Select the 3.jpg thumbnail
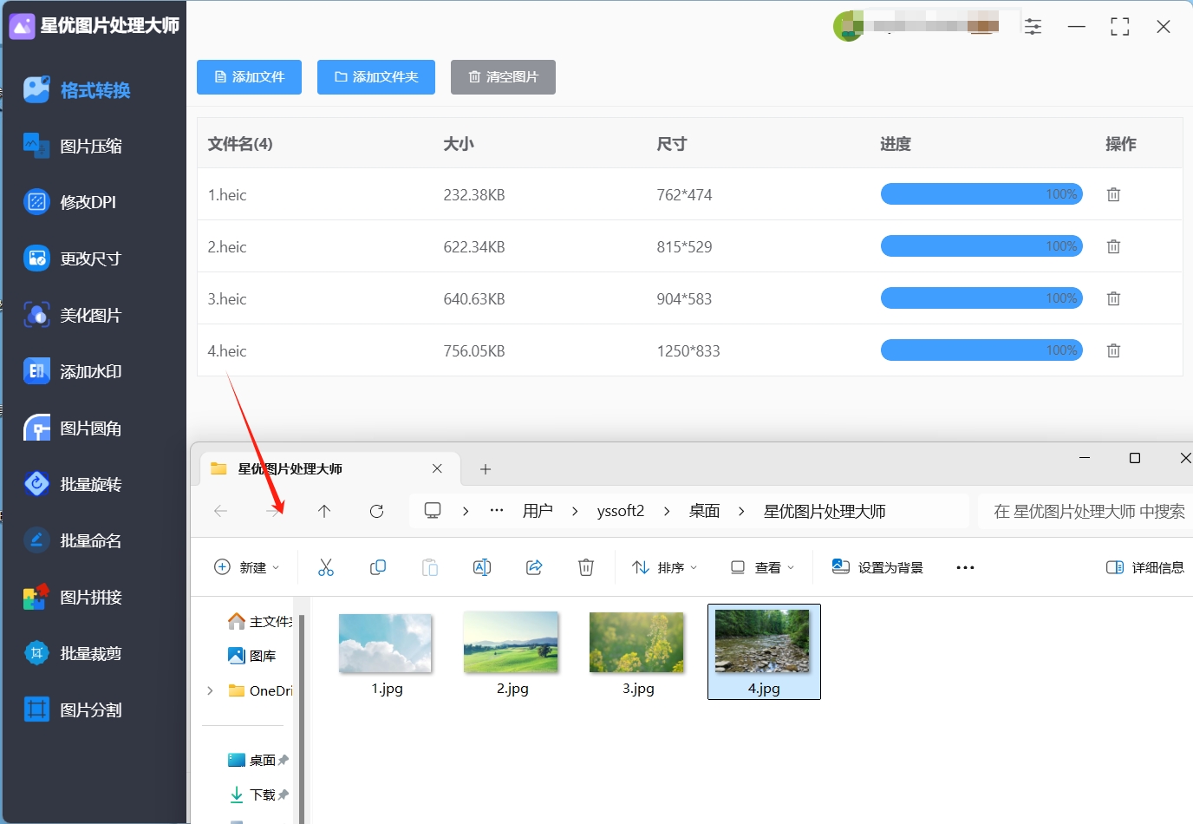 pyautogui.click(x=637, y=643)
